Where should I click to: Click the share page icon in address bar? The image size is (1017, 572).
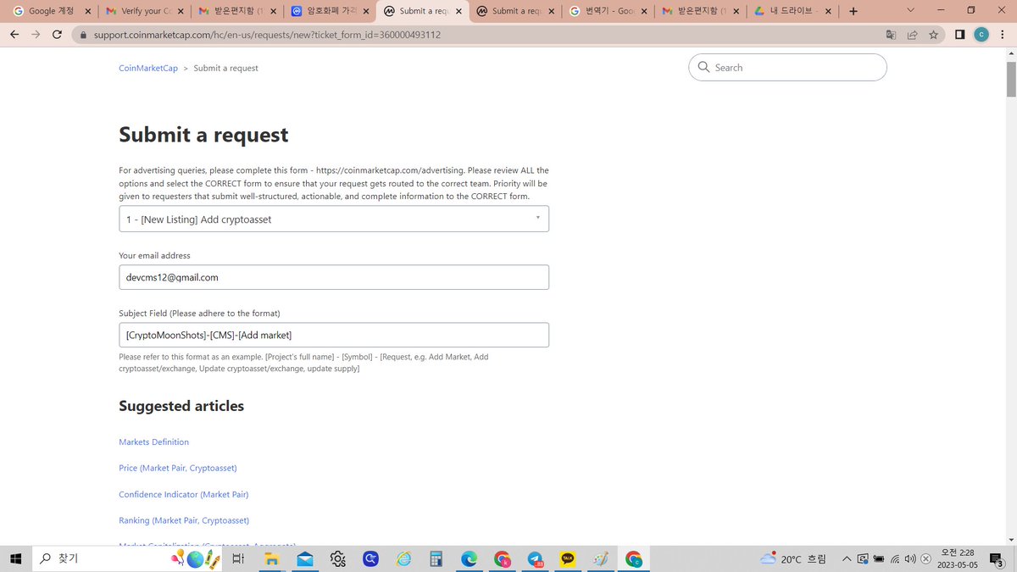[912, 35]
